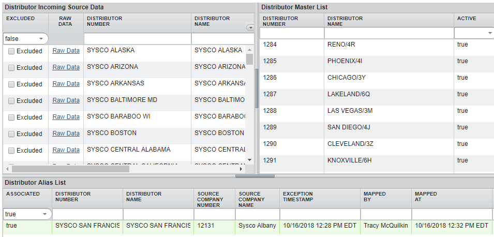Click the horizontal scroll-left arrow in source data

(x=7, y=169)
